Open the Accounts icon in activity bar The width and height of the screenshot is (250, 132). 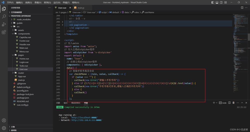[x=4, y=121]
